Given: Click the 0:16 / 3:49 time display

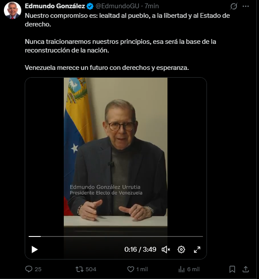Looking at the screenshot, I should click(140, 249).
